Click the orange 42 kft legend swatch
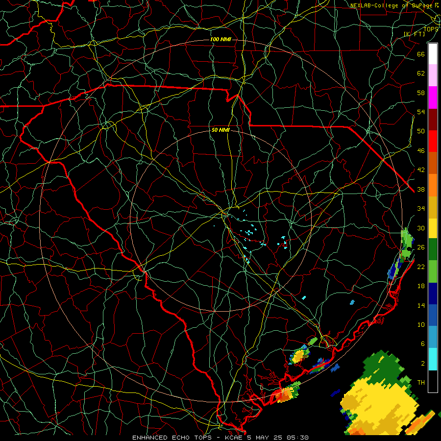Viewport: 441px width, 441px height. [x=433, y=185]
